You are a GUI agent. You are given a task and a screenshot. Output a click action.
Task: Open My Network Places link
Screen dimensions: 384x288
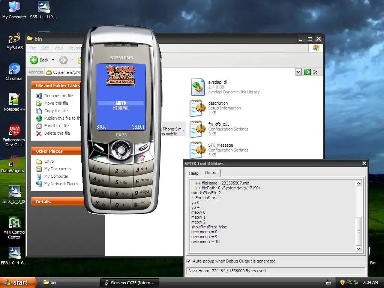[x=61, y=184]
